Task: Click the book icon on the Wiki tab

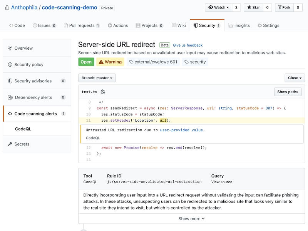Action: coord(174,25)
